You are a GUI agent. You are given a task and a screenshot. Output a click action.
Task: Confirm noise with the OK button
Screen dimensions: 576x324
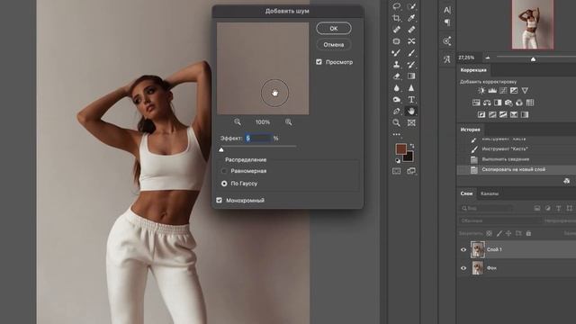pos(334,28)
